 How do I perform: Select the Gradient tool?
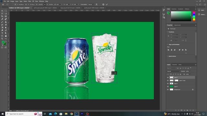pos(2,27)
